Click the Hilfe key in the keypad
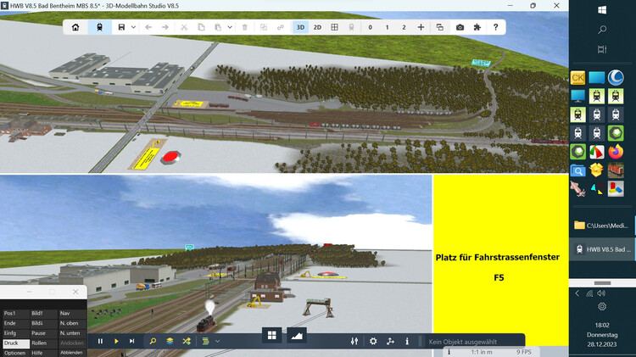This screenshot has height=357, width=636. 43,353
